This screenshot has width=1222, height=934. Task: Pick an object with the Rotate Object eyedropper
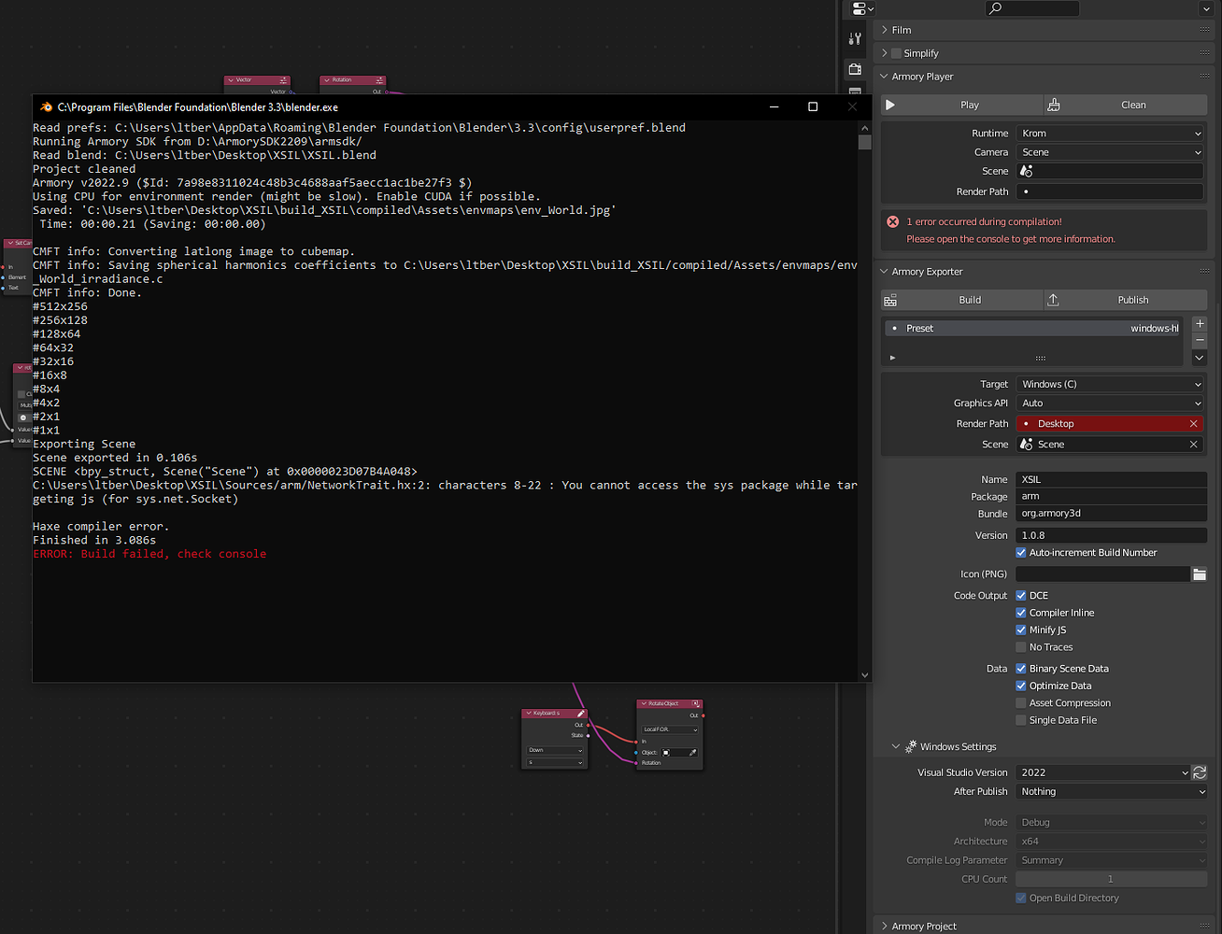[x=693, y=752]
